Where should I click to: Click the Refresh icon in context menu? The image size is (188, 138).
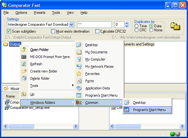click(24, 64)
